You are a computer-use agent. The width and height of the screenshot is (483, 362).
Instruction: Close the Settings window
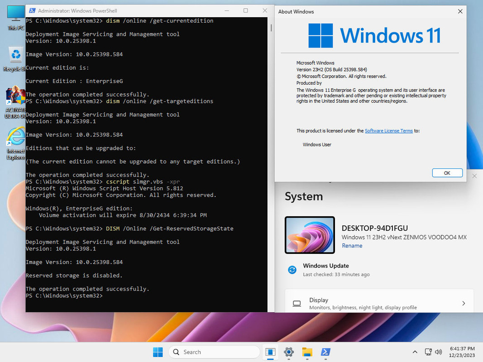pyautogui.click(x=474, y=176)
